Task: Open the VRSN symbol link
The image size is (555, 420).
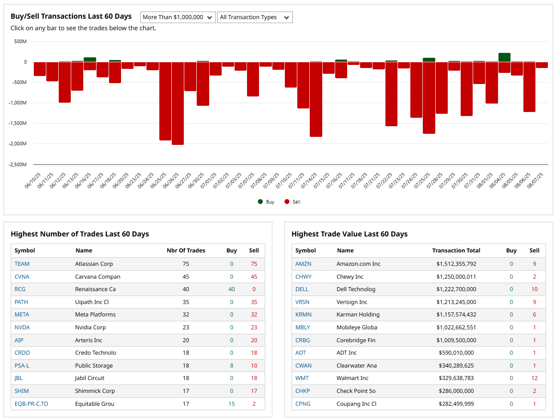Action: coord(303,302)
